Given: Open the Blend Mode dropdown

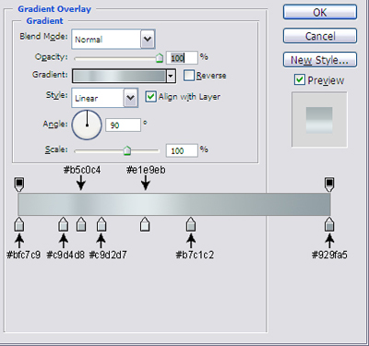Looking at the screenshot, I should 113,39.
